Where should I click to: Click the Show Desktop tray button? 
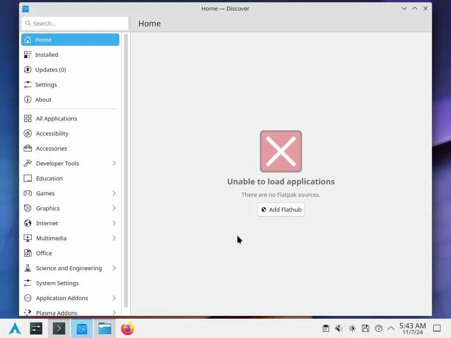(437, 328)
